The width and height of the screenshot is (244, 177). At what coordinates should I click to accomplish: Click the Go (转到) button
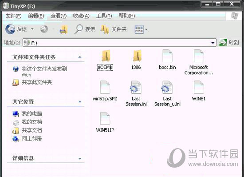pyautogui.click(x=229, y=42)
